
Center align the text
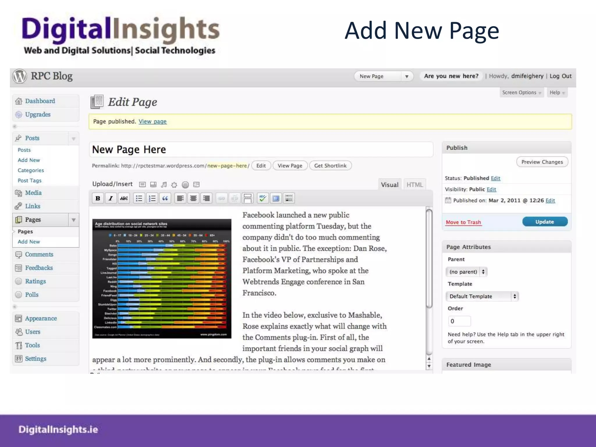(x=193, y=198)
